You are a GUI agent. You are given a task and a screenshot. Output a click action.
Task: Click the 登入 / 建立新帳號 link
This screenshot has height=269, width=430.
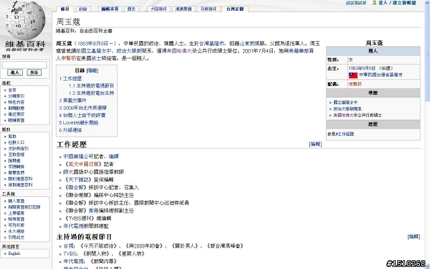(397, 3)
